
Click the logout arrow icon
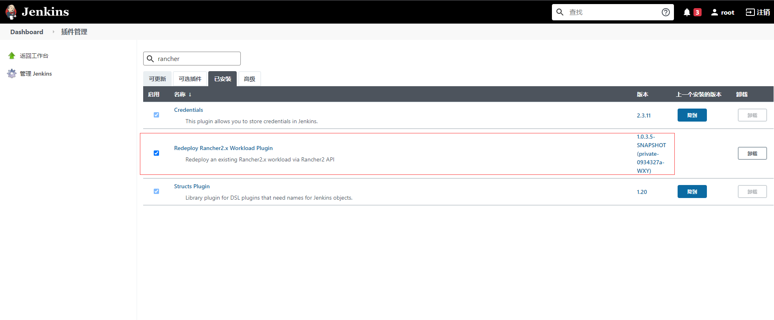click(750, 12)
